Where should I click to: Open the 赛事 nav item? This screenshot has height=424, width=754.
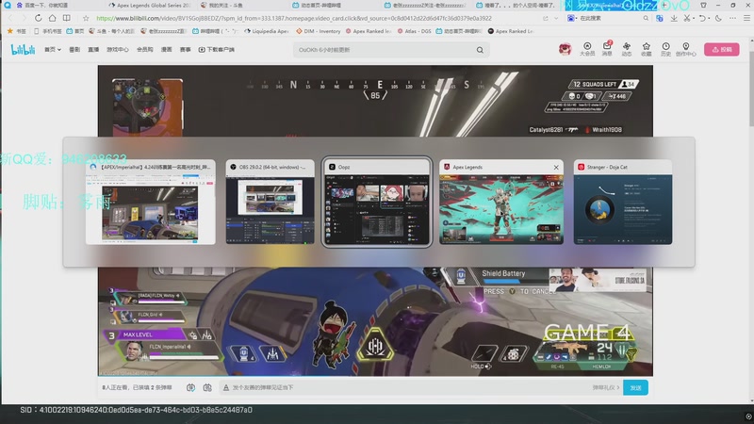tap(185, 50)
